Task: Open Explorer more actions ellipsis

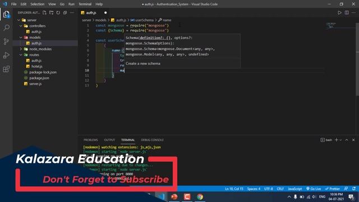Action: coord(72,12)
